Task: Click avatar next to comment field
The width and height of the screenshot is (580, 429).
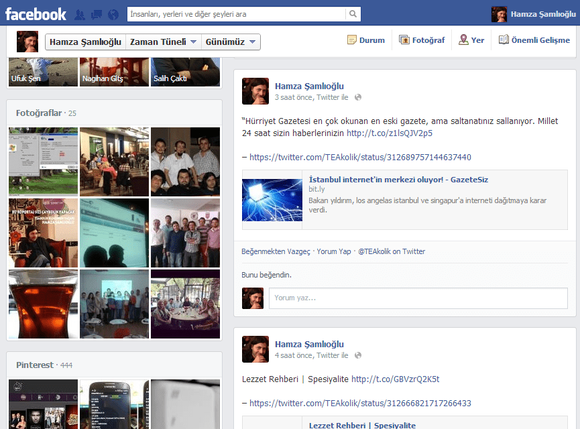Action: (x=253, y=298)
